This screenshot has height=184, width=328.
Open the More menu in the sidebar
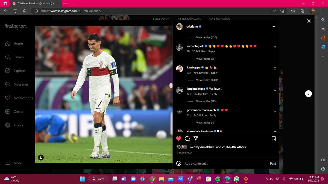tap(14, 163)
